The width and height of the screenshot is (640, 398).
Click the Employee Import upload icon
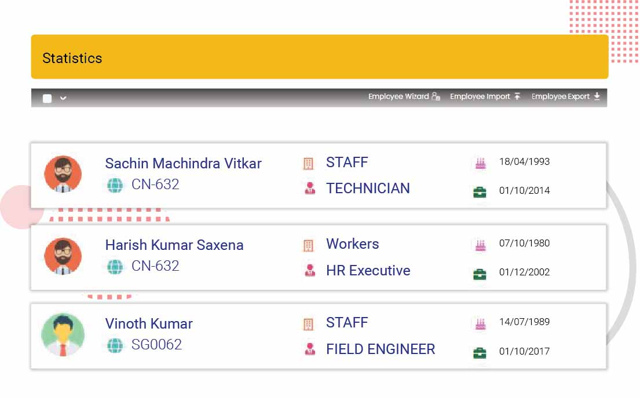coord(517,97)
